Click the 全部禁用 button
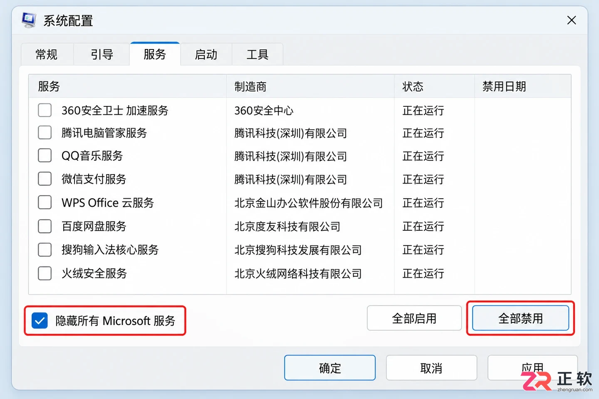 520,318
